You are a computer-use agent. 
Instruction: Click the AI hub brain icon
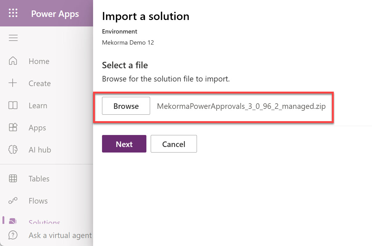tap(13, 150)
